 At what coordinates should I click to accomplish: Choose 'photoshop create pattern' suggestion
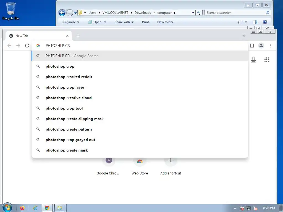(x=140, y=129)
